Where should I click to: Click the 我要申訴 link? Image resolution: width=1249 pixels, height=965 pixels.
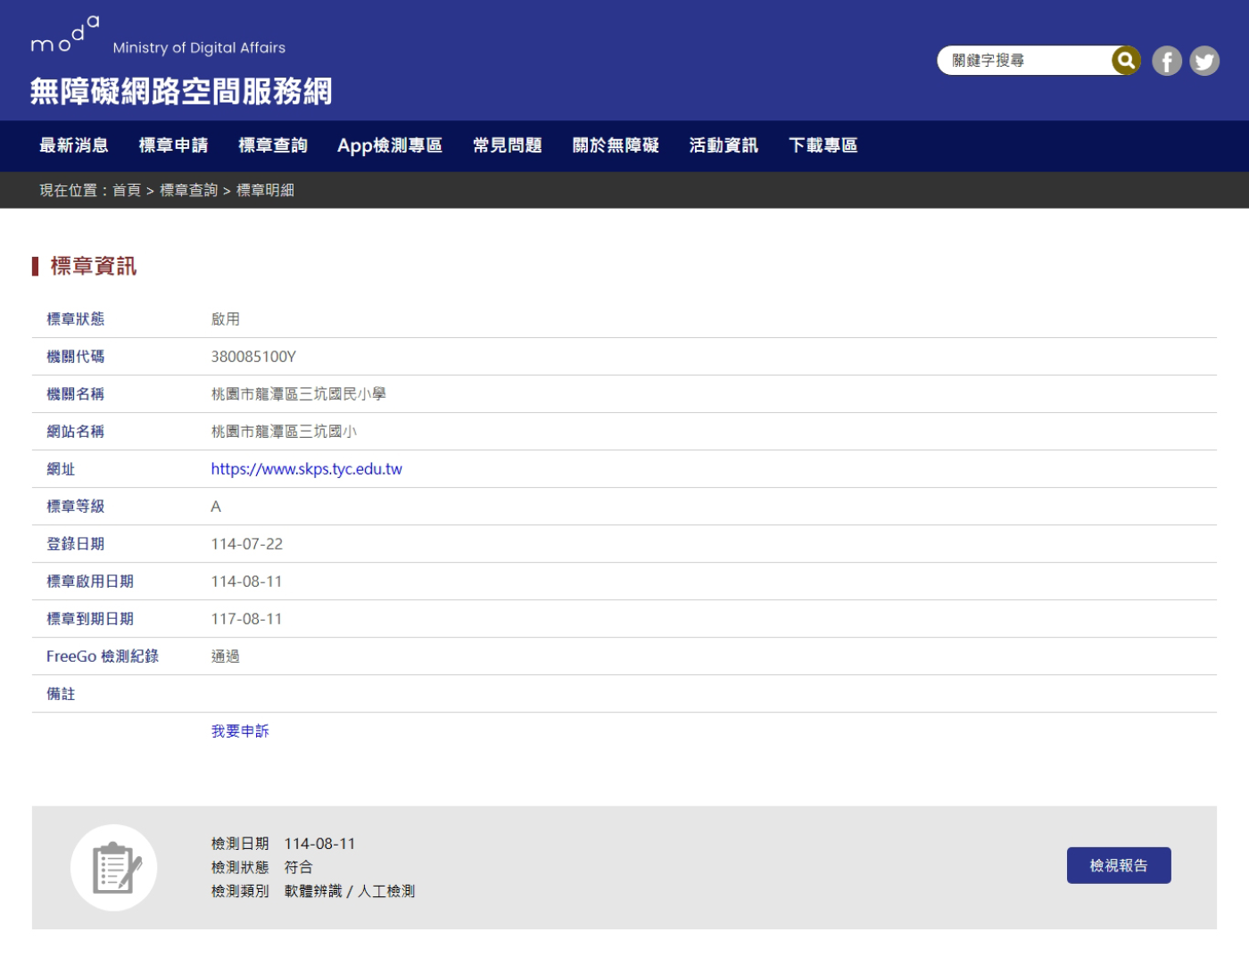pyautogui.click(x=240, y=731)
